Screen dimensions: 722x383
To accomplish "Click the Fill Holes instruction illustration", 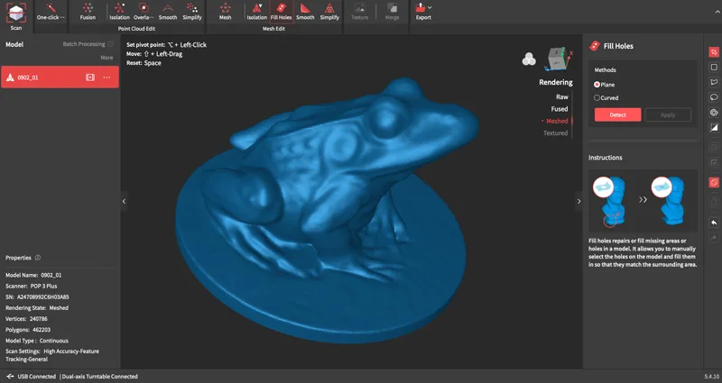I will (x=643, y=201).
